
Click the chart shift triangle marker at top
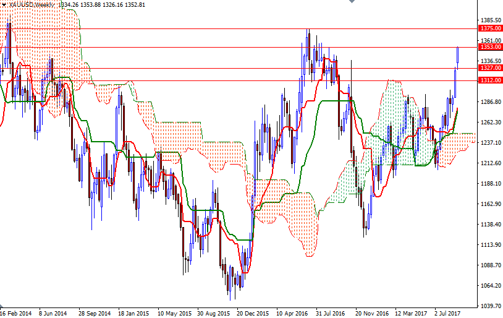tap(352, 1)
